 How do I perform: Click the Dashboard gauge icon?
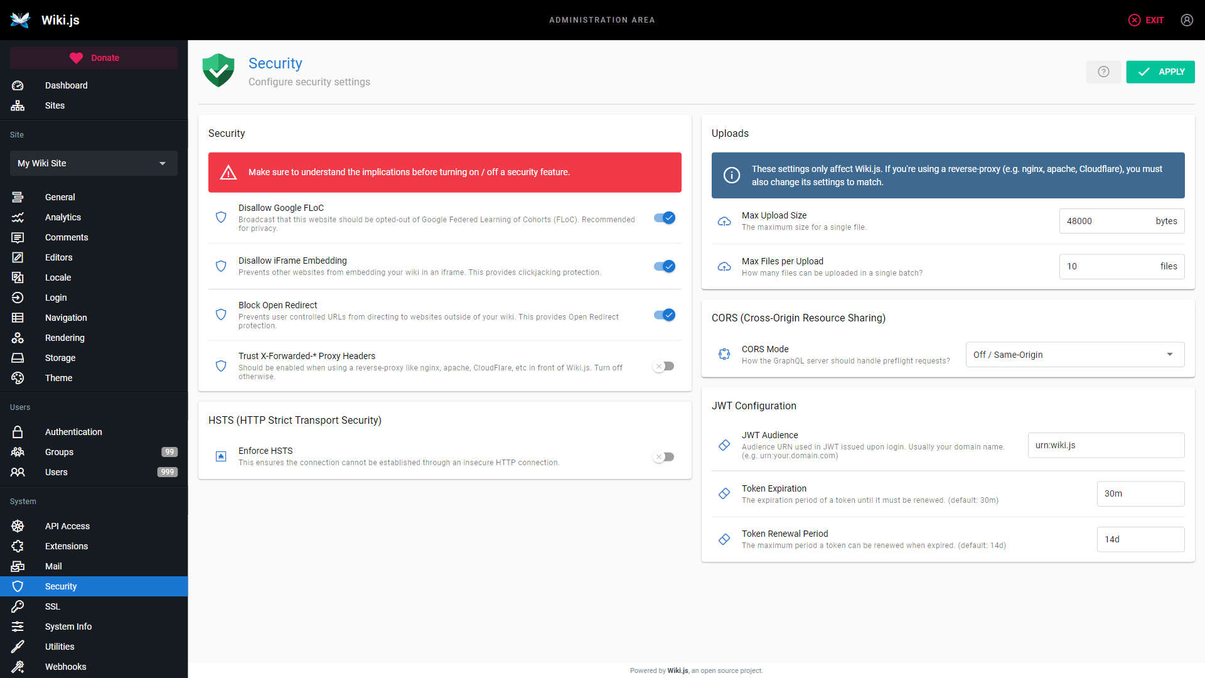(x=18, y=85)
